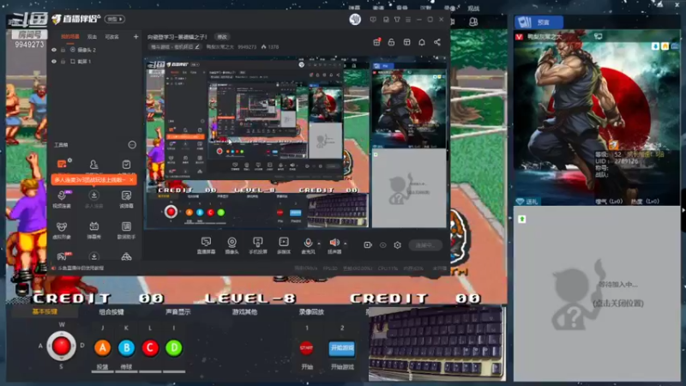Click the orange speaker icon

[334, 243]
